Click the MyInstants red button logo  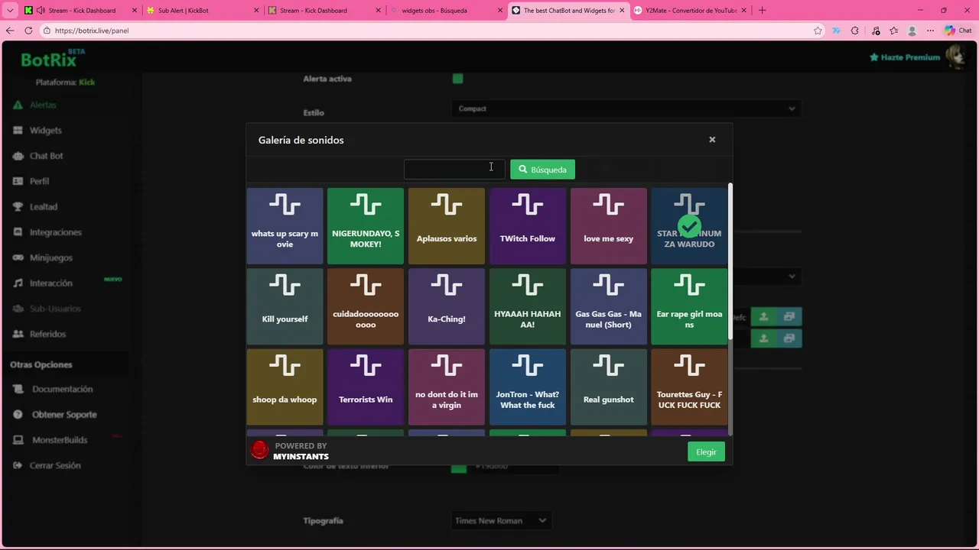260,451
